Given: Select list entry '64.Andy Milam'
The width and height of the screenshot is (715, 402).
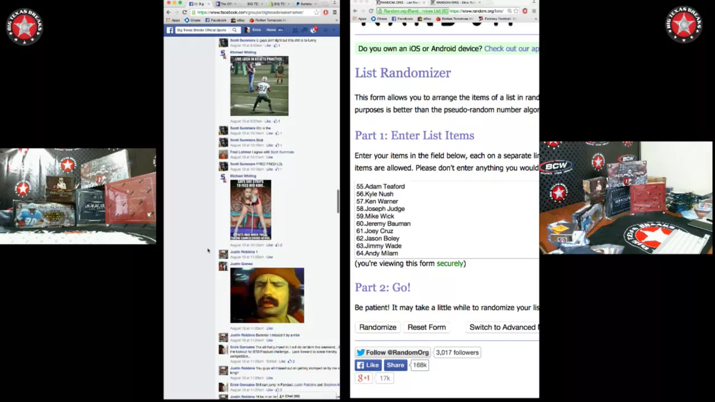Looking at the screenshot, I should click(x=377, y=253).
